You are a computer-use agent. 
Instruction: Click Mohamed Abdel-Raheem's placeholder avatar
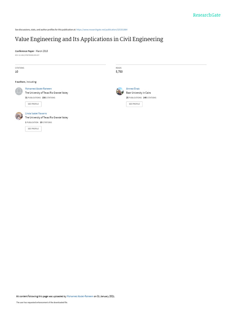tap(19, 91)
